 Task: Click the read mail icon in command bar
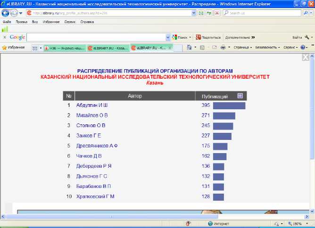[215, 48]
